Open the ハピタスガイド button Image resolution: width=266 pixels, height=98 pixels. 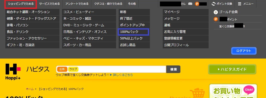click(232, 69)
